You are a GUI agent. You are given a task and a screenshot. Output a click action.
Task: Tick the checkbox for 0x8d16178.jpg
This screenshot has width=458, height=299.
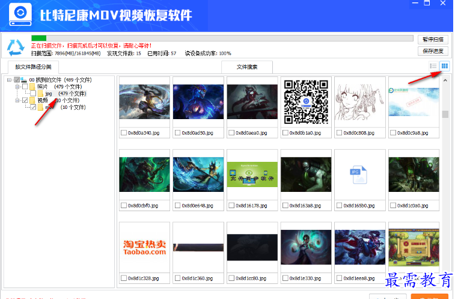pyautogui.click(x=231, y=206)
